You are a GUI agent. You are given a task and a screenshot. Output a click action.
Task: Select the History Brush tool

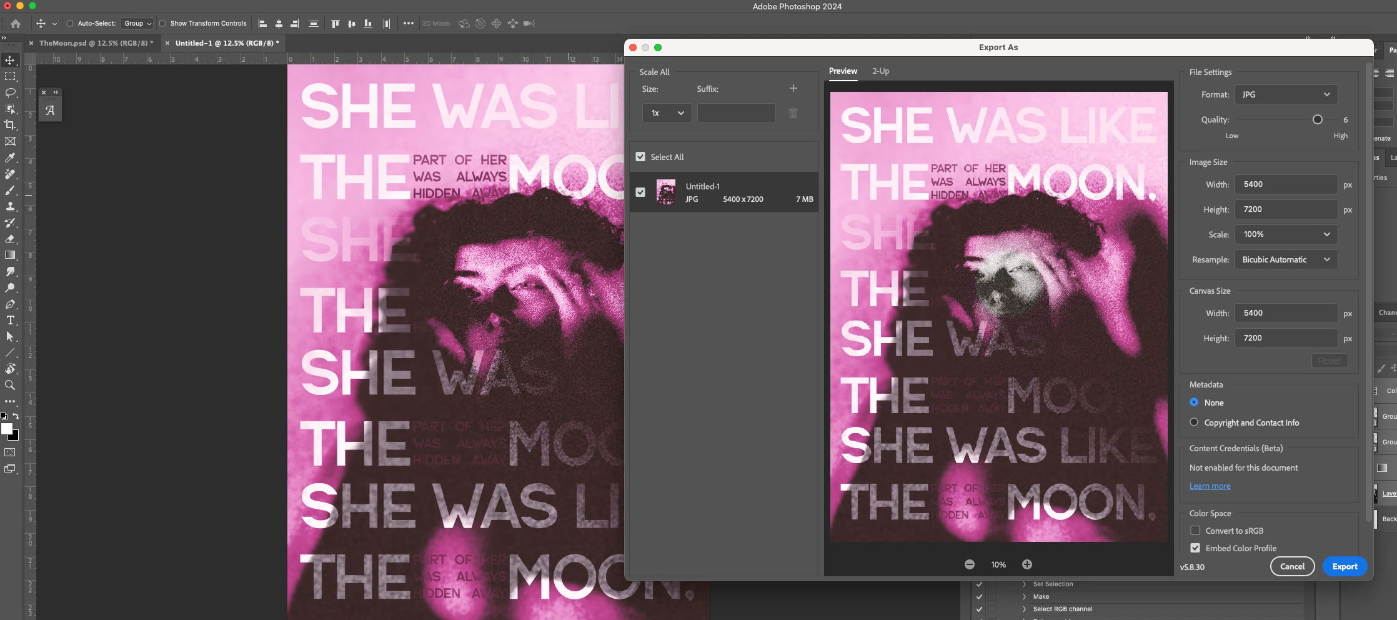click(x=10, y=222)
